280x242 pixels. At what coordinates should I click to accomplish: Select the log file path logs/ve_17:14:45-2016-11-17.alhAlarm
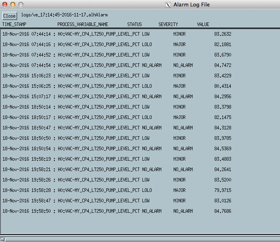65,15
